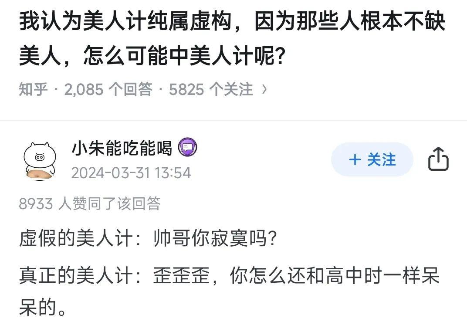This screenshot has height=325, width=467.
Task: Tap the 8933 人赞同了该回答 upvote line
Action: point(90,203)
